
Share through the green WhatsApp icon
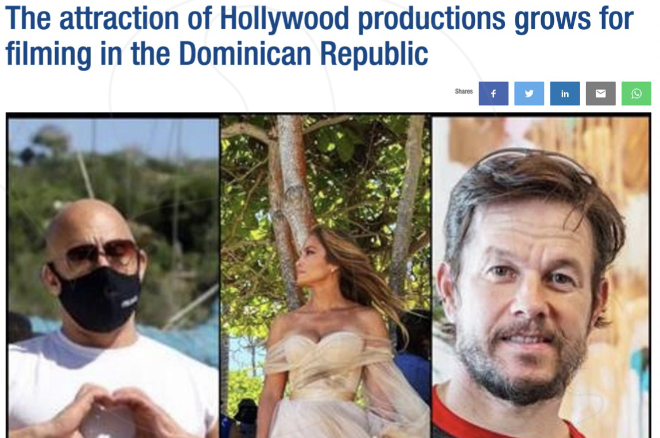636,93
